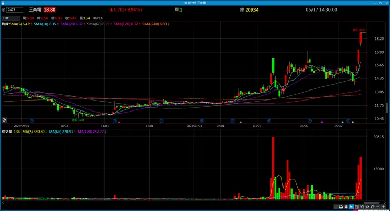
Task: Click the 30815 volume axis label
Action: [378, 137]
